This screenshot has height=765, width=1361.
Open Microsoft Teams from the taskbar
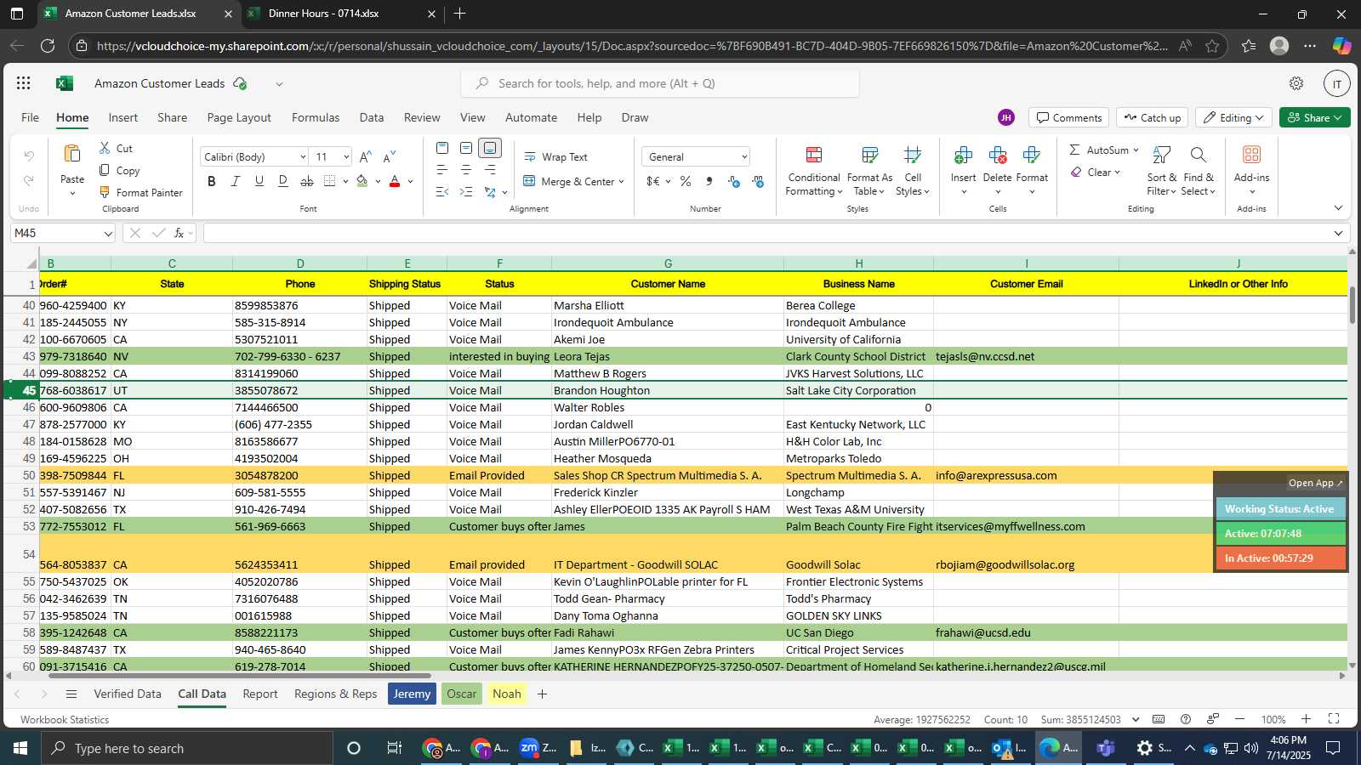pyautogui.click(x=1105, y=748)
